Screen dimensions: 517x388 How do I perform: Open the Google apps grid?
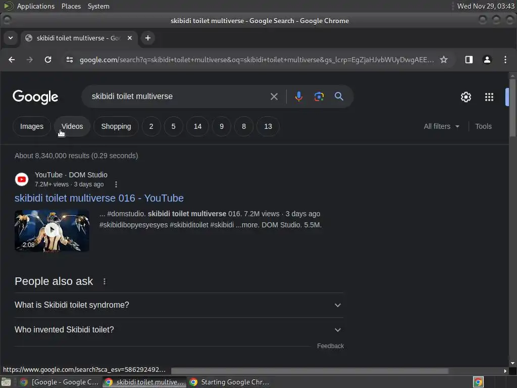click(489, 97)
